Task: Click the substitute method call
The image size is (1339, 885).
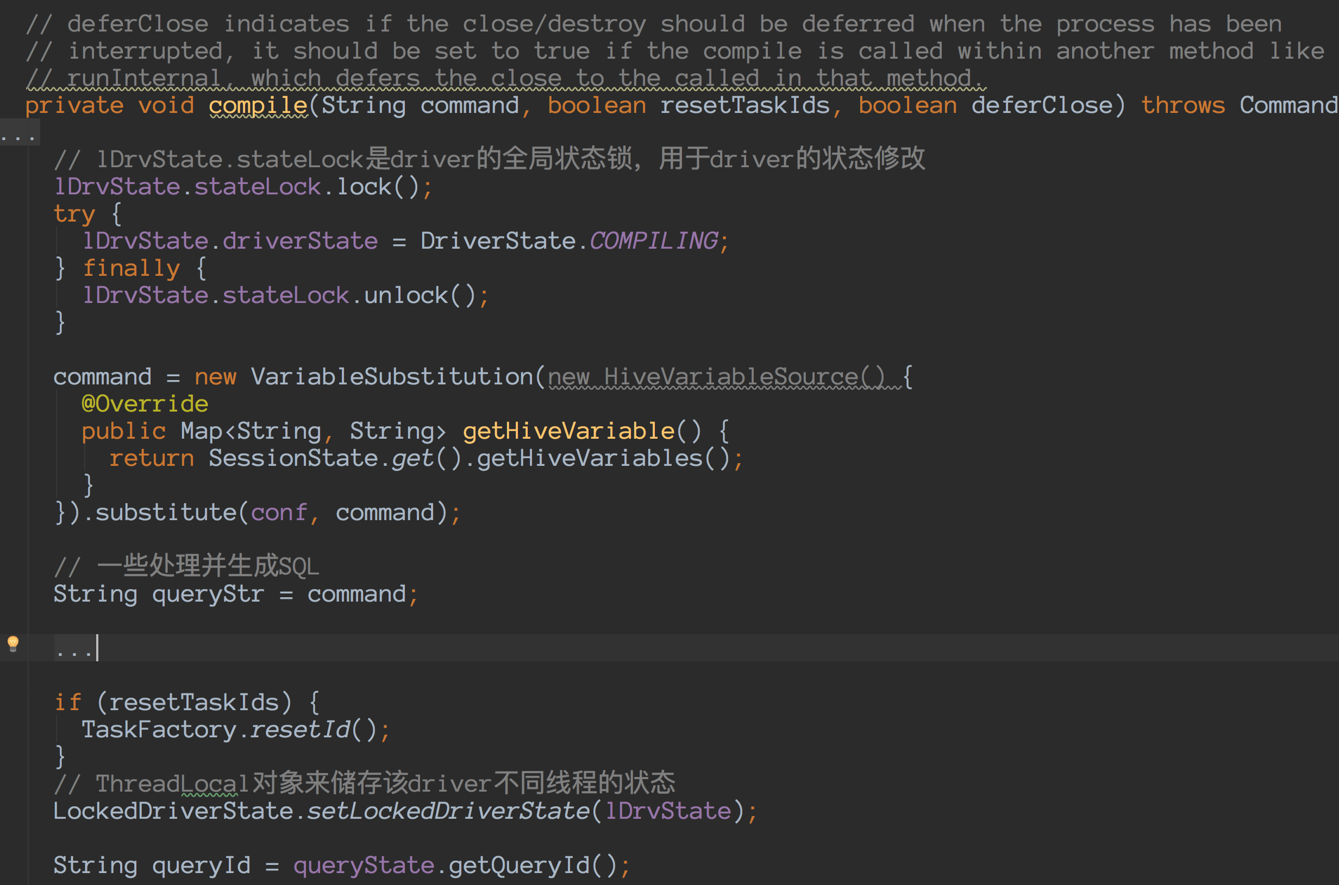Action: 165,513
